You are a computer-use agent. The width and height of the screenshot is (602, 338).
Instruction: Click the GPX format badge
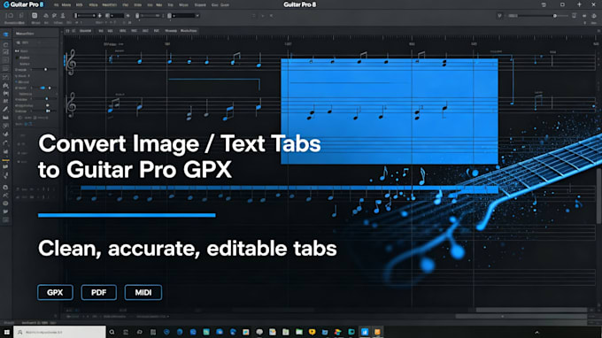coord(55,292)
